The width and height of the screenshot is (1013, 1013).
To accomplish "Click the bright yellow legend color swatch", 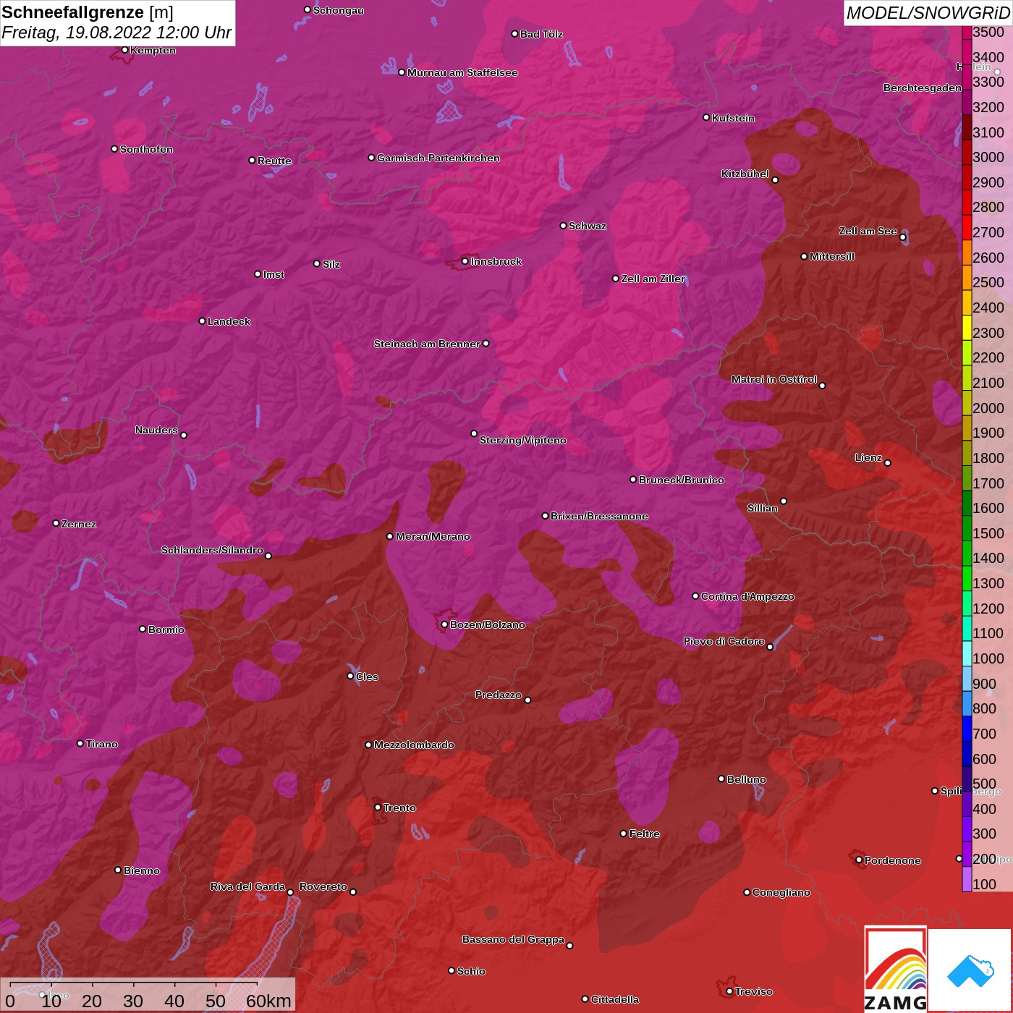I will (967, 327).
